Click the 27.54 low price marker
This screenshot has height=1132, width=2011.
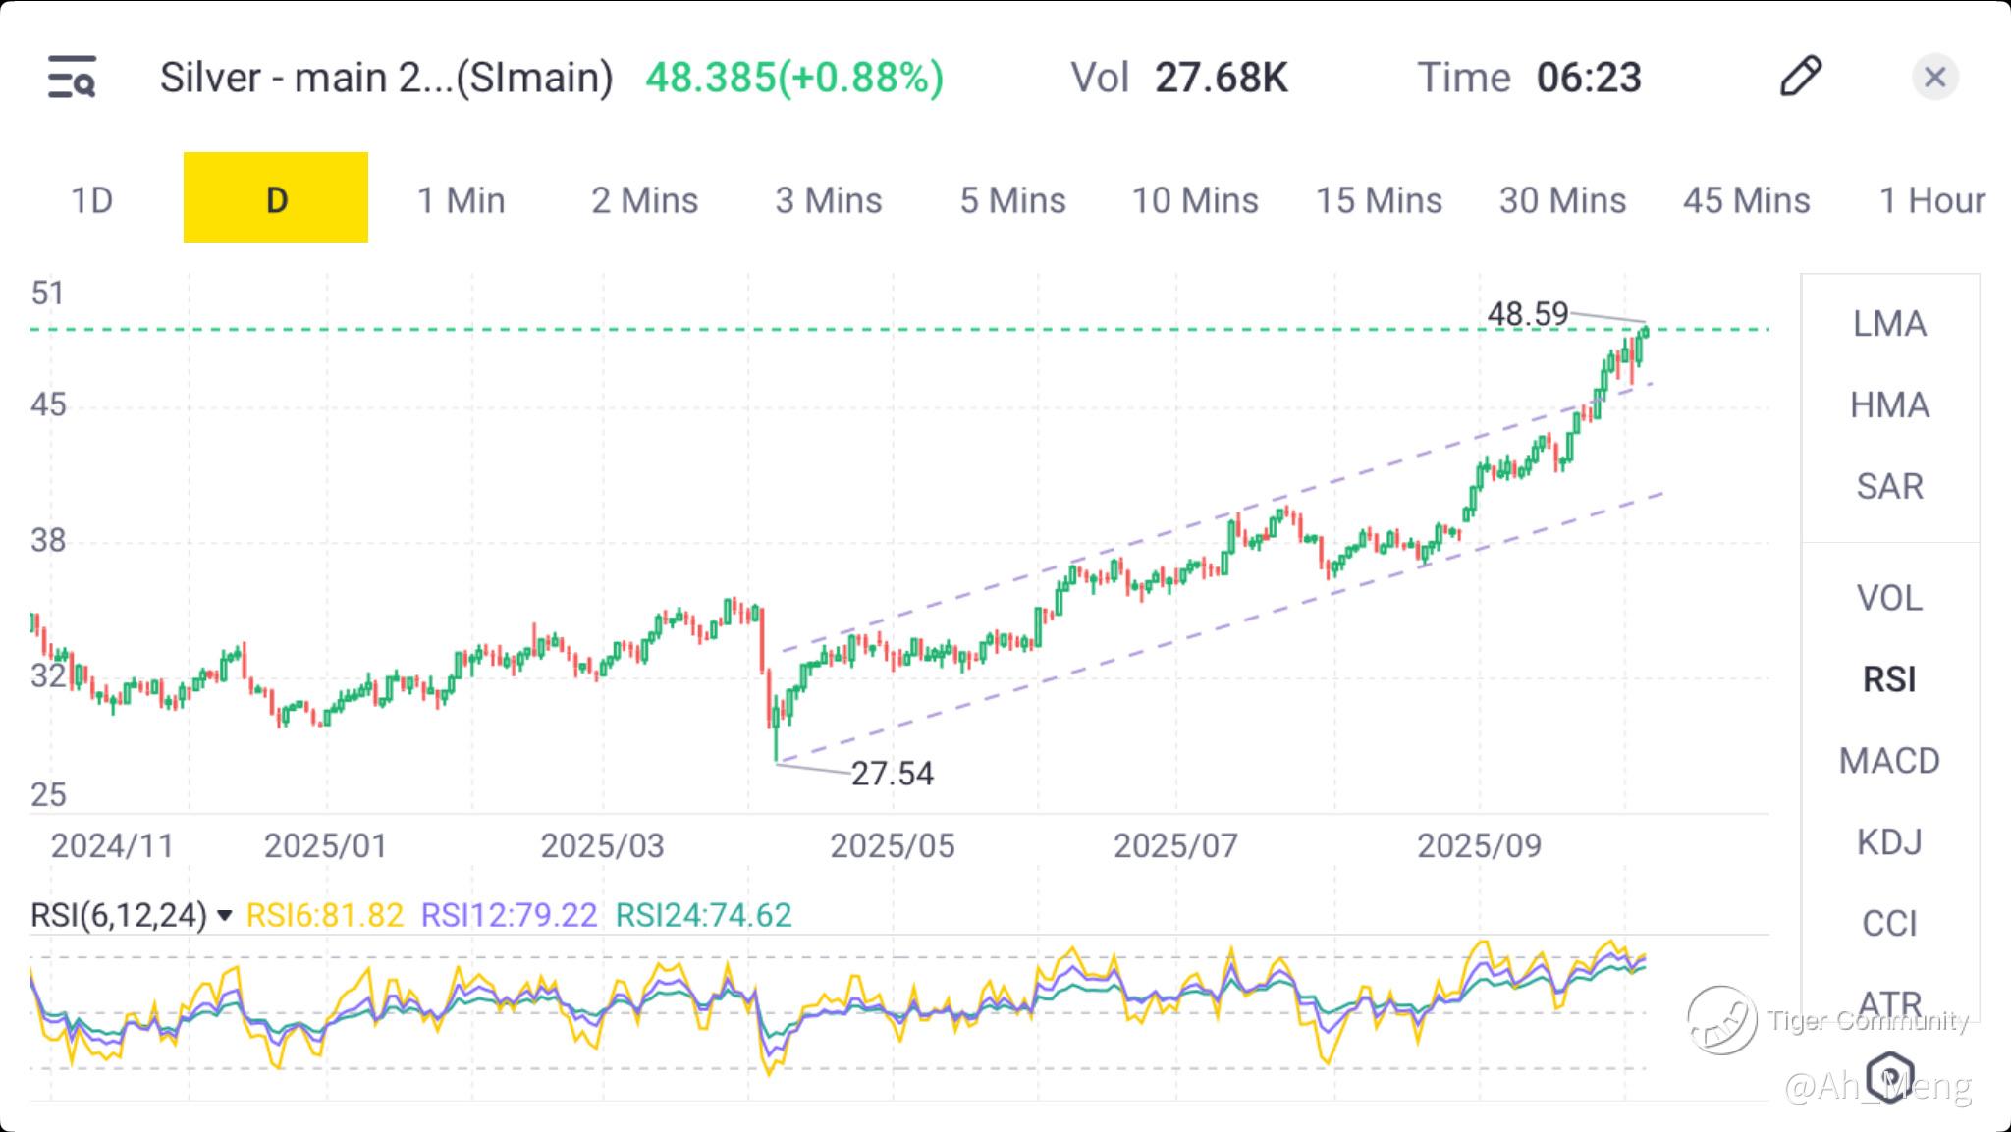coord(892,774)
